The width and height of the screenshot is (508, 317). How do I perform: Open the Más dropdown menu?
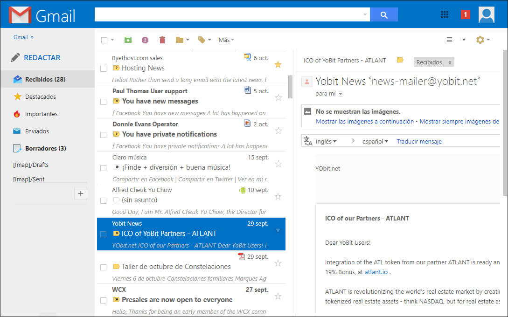coord(226,40)
